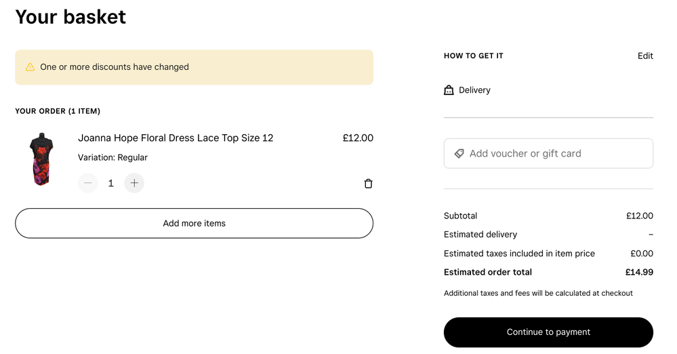Click Continue to payment

tap(548, 332)
